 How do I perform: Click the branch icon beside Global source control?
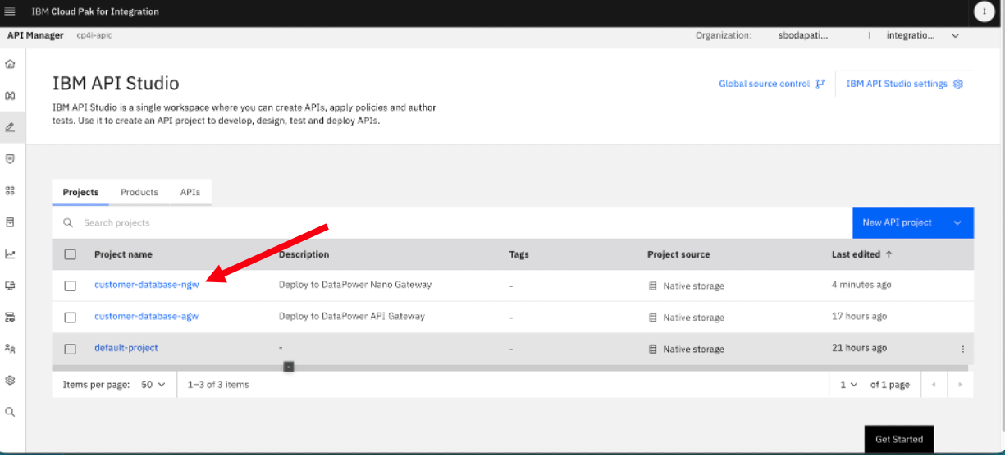(820, 84)
